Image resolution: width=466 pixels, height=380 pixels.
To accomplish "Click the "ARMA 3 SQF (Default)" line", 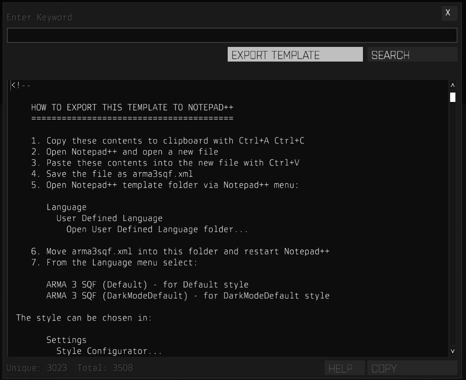I will [147, 285].
